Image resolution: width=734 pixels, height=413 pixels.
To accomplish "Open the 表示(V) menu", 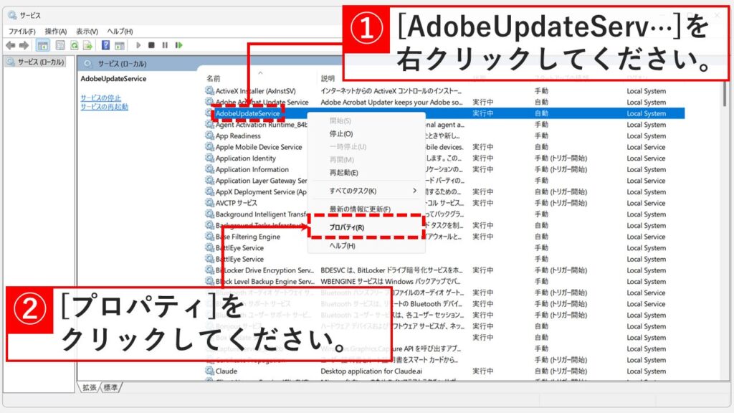I will [x=87, y=32].
